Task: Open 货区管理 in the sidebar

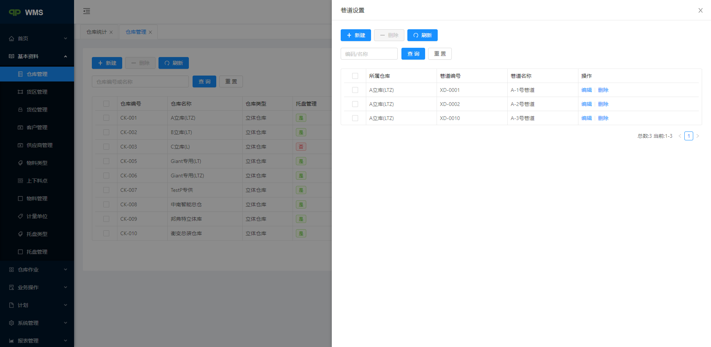Action: click(x=37, y=92)
